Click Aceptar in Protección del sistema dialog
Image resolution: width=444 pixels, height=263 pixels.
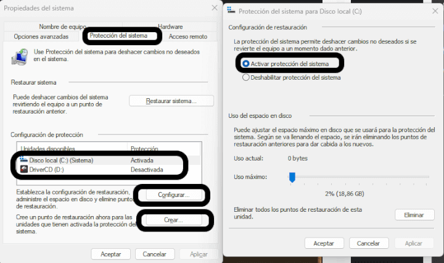[x=324, y=243]
